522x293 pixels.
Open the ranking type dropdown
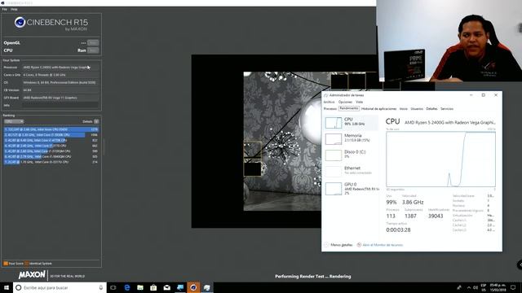point(14,121)
